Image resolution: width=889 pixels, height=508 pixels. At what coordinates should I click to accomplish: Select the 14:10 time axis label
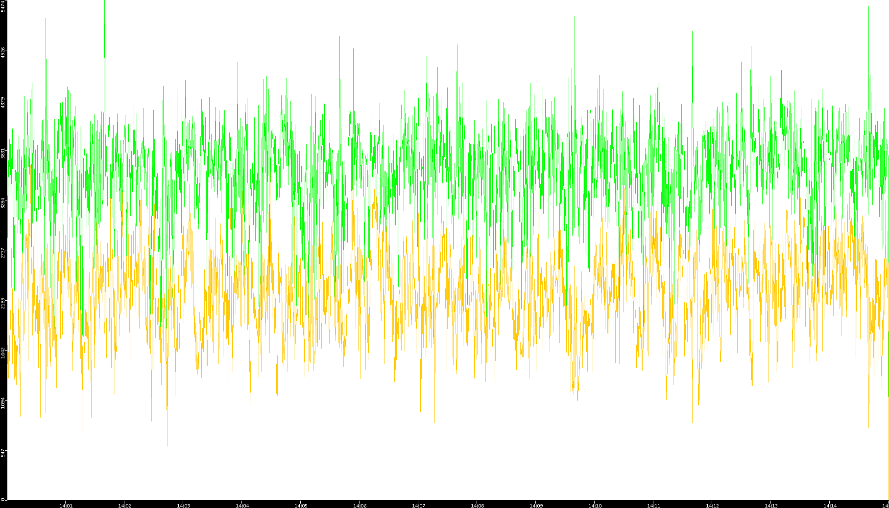coord(595,506)
